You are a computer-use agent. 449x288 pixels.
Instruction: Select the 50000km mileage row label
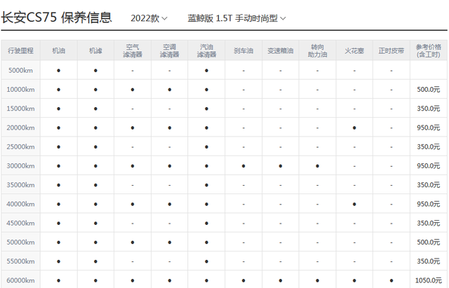coord(20,242)
